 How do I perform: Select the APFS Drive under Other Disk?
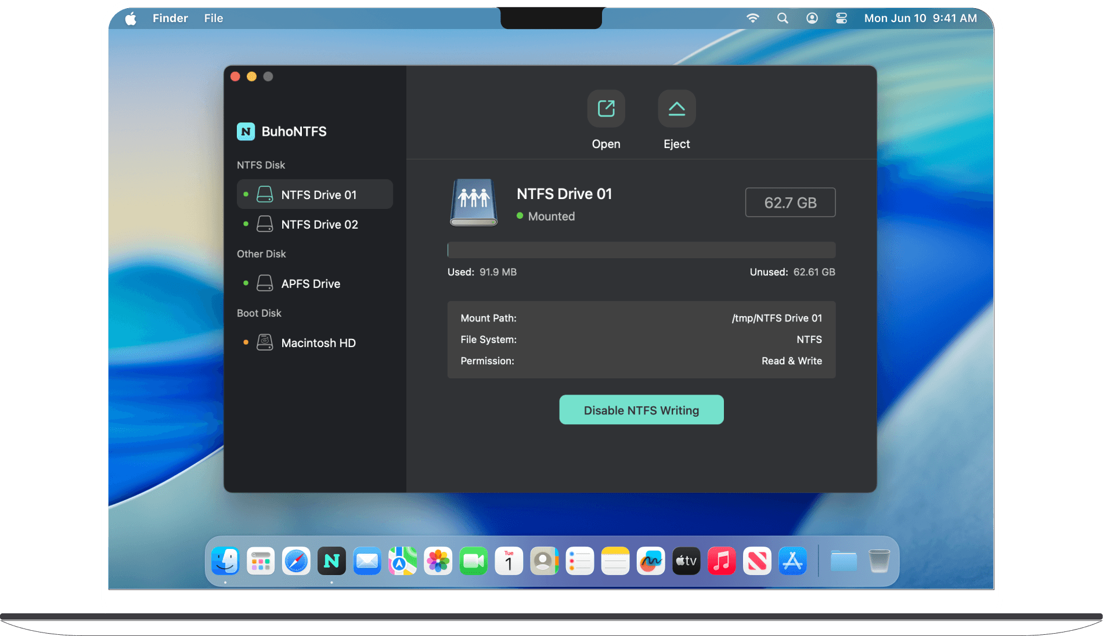311,284
